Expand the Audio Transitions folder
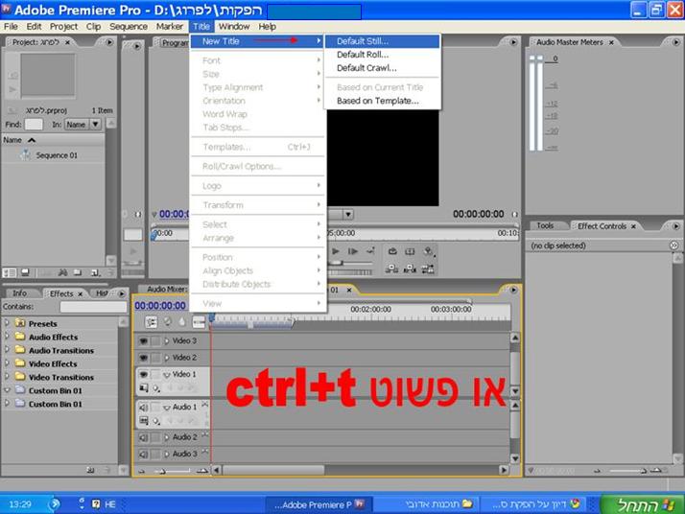Screen dimensions: 685x514 pyautogui.click(x=7, y=350)
